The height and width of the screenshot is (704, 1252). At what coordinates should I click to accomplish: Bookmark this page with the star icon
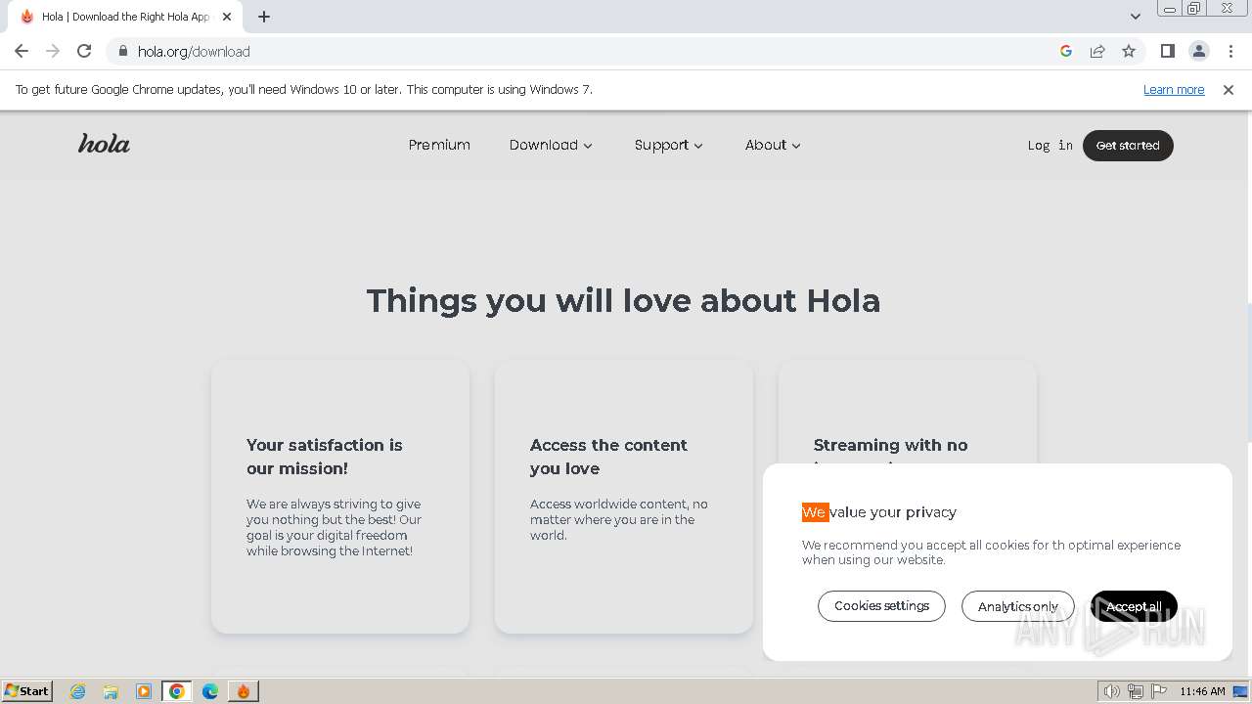(1129, 51)
